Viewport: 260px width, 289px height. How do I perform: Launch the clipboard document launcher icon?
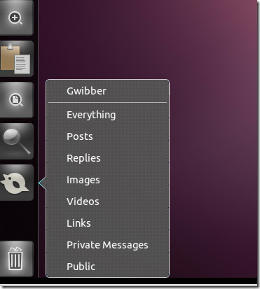pyautogui.click(x=16, y=59)
